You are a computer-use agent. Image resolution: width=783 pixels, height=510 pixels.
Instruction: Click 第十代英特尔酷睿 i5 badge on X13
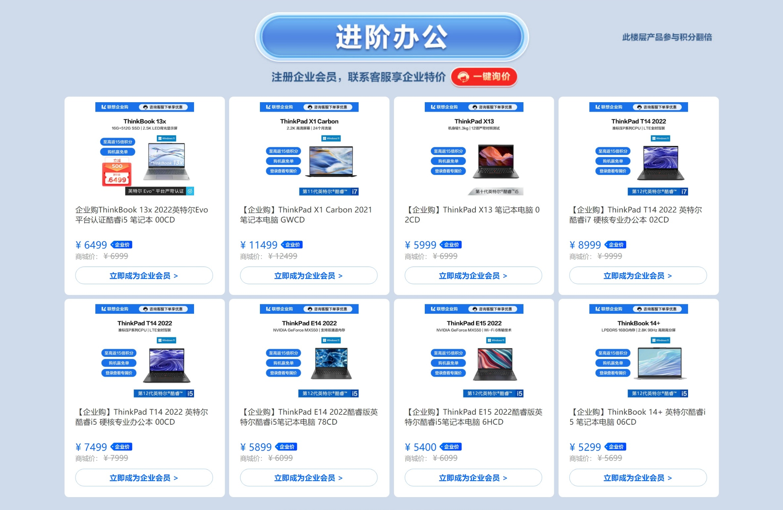pyautogui.click(x=496, y=191)
